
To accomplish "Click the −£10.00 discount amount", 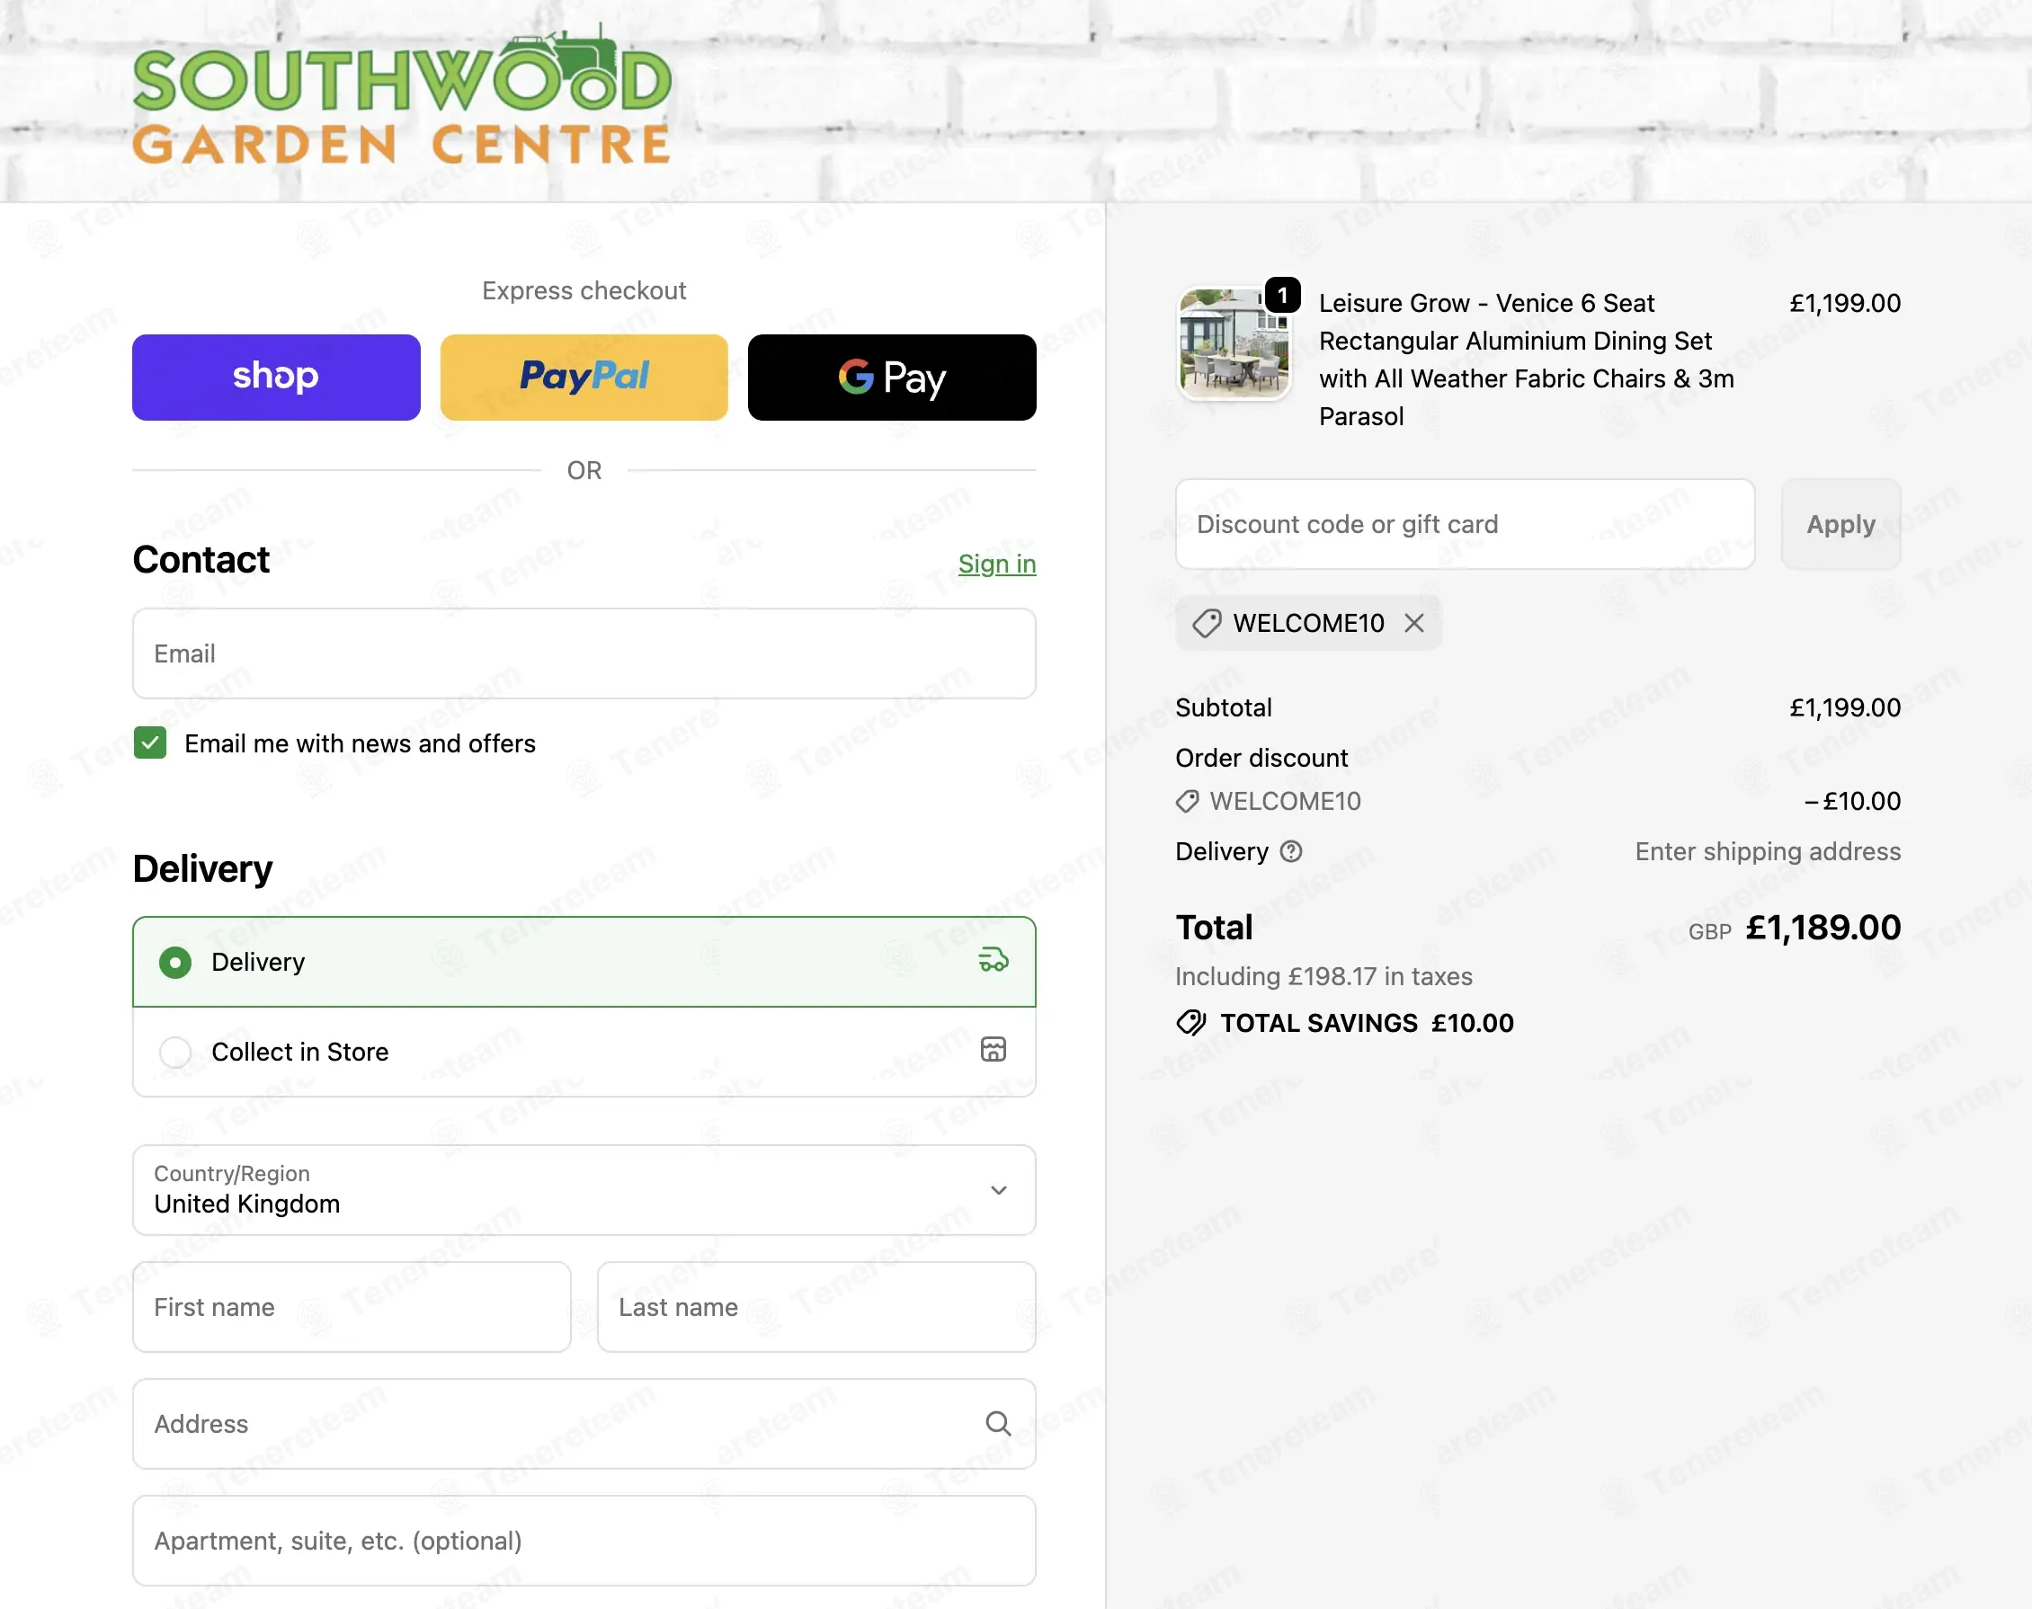I will tap(1852, 802).
